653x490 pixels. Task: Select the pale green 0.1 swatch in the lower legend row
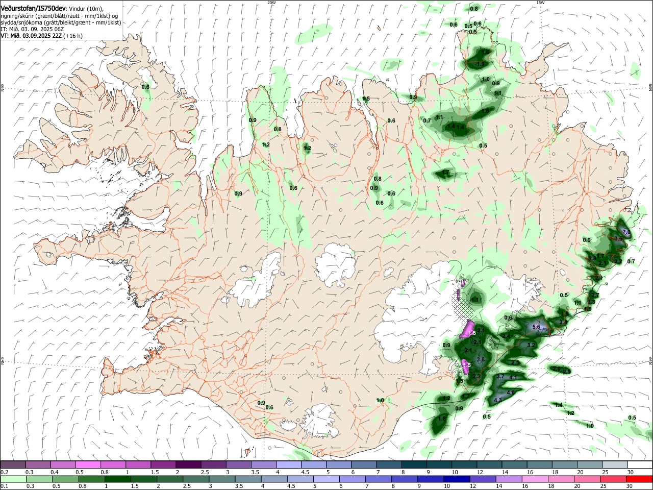tap(13, 479)
